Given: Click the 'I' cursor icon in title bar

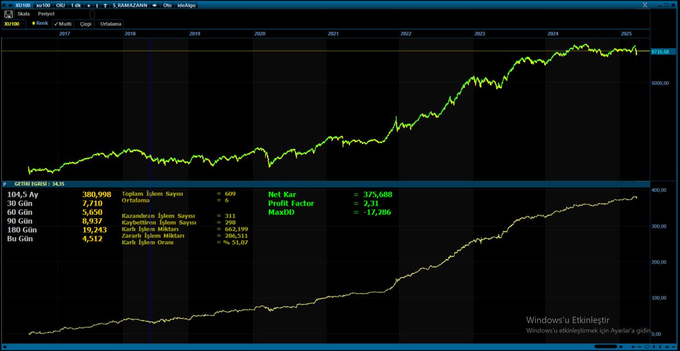Looking at the screenshot, I should click(x=97, y=5).
